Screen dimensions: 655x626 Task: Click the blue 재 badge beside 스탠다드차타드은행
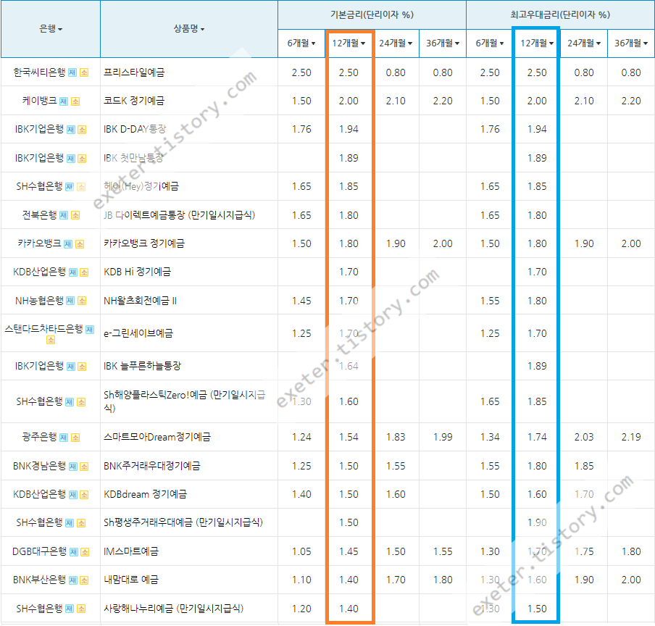[89, 330]
